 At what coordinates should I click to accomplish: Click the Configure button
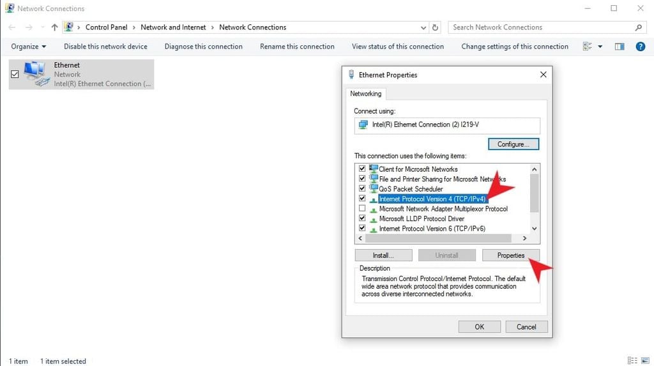click(x=513, y=144)
